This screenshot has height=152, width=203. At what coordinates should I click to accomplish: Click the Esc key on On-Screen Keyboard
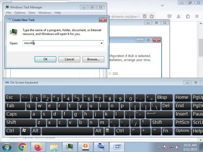pos(12,98)
